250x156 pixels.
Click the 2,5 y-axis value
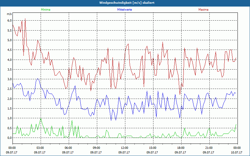[x=9, y=89]
